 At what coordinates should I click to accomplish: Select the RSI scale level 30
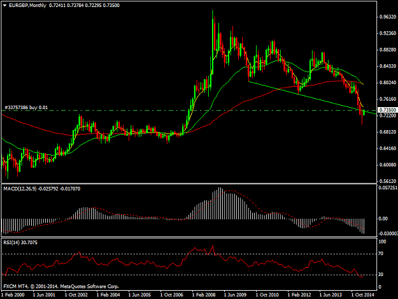tap(381, 274)
